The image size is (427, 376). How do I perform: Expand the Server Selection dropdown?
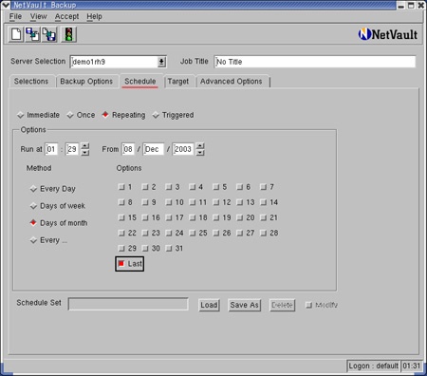tap(161, 62)
